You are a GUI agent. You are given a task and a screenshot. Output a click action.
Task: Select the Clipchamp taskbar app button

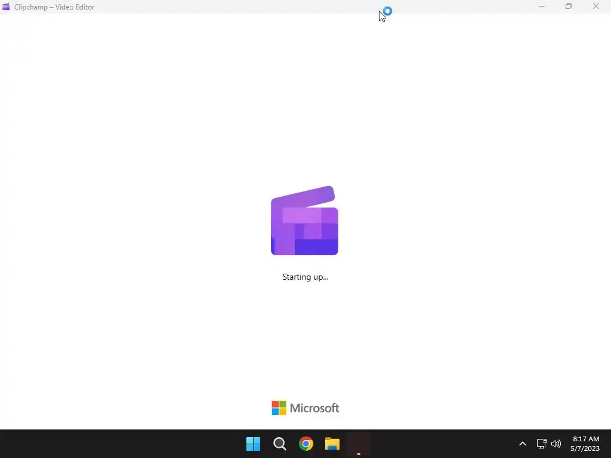(x=359, y=444)
